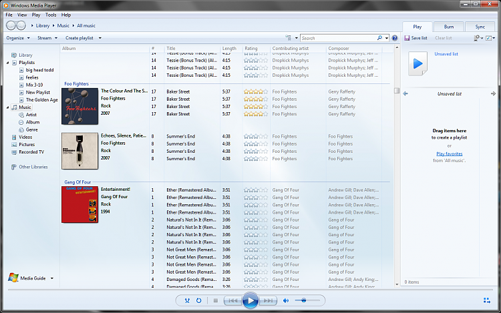Click the Unsaved list link

[x=446, y=54]
